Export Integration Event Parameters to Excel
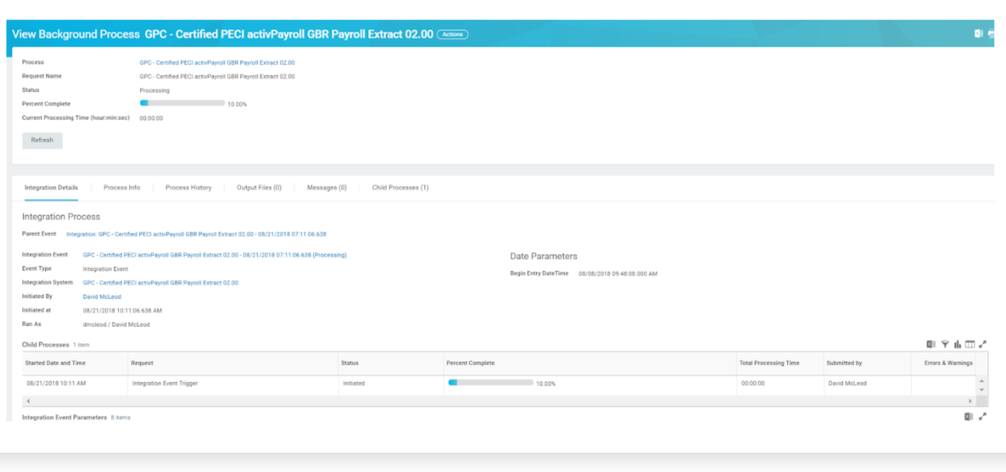The width and height of the screenshot is (1006, 472). [x=969, y=416]
